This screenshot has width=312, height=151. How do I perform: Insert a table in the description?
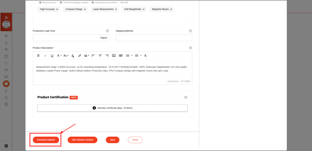[x=121, y=55]
